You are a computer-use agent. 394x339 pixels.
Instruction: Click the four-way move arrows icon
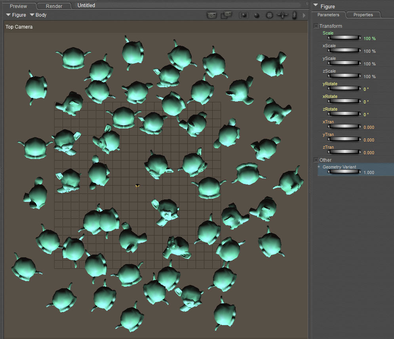pyautogui.click(x=282, y=15)
